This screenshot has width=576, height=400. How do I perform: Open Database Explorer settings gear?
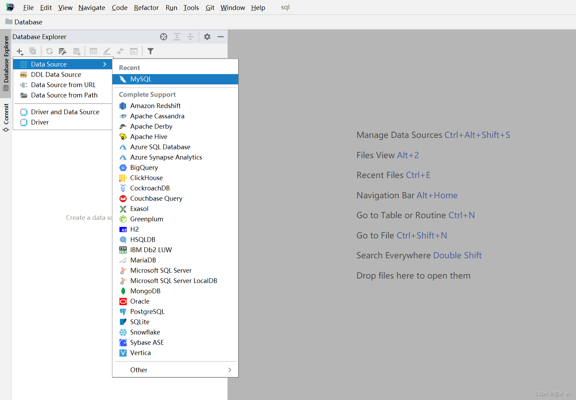(x=207, y=37)
